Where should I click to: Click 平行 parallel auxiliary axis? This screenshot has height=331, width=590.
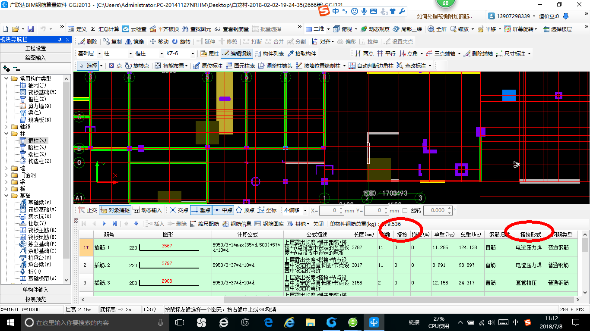(x=386, y=53)
